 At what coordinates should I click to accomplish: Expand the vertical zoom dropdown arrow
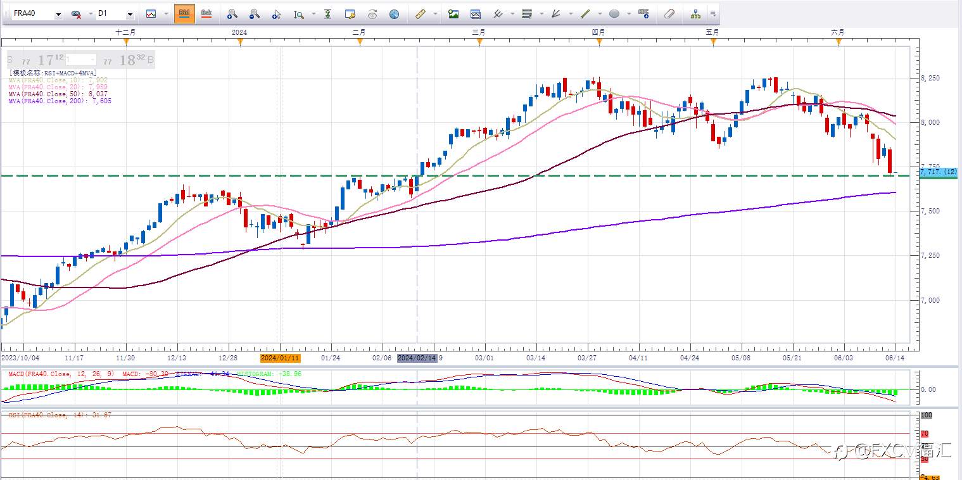click(313, 14)
